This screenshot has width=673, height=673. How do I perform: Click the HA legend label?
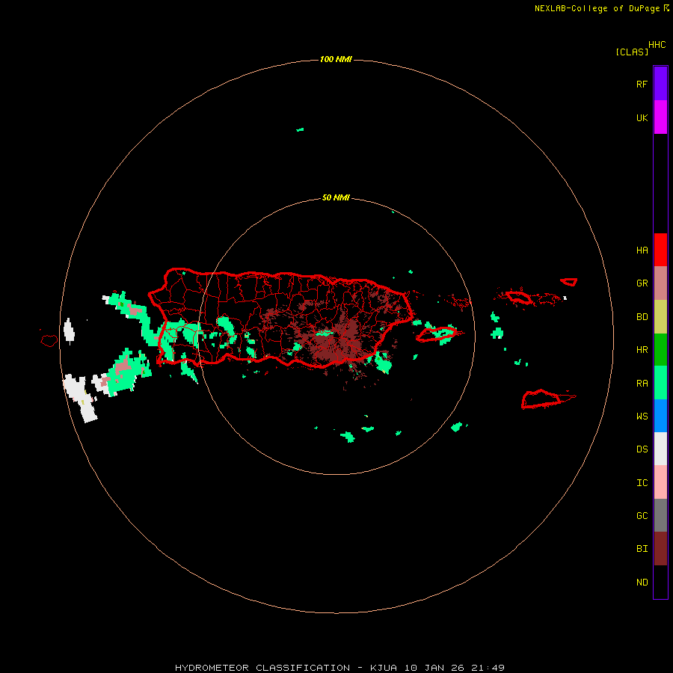(642, 251)
